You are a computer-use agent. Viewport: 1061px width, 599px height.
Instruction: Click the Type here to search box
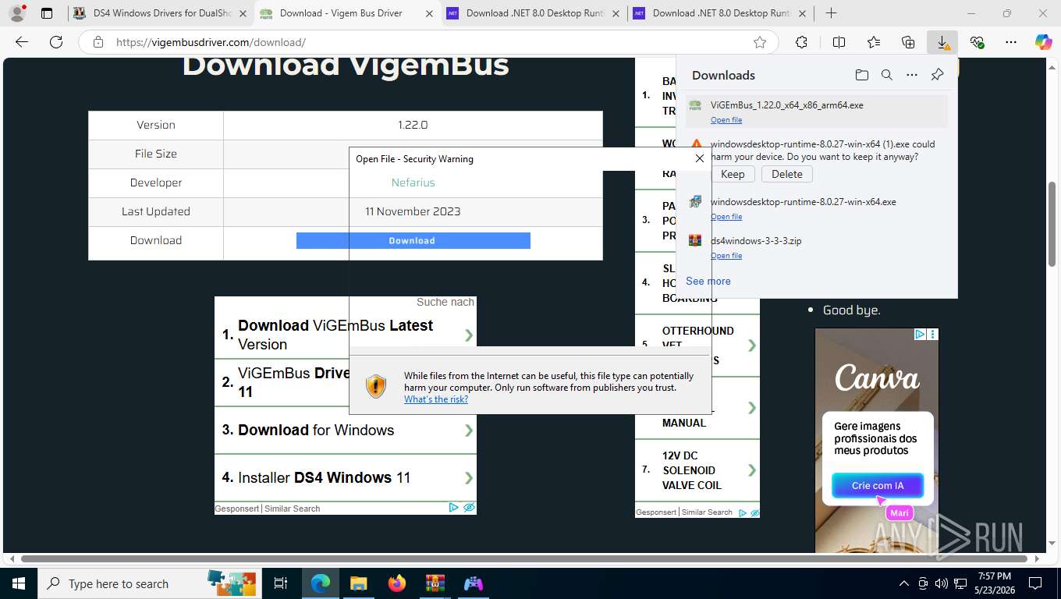(148, 583)
